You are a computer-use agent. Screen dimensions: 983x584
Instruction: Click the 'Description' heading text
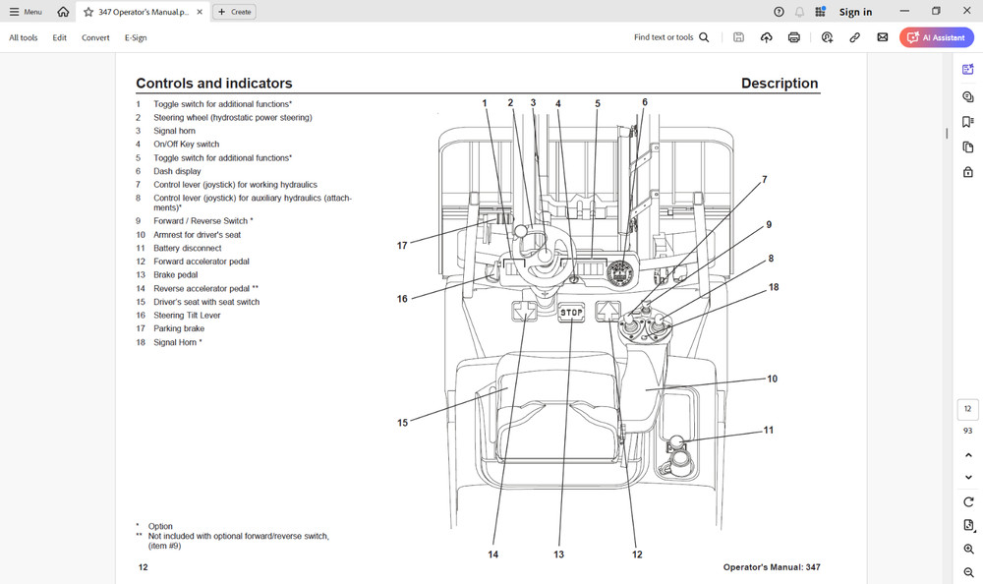(780, 84)
